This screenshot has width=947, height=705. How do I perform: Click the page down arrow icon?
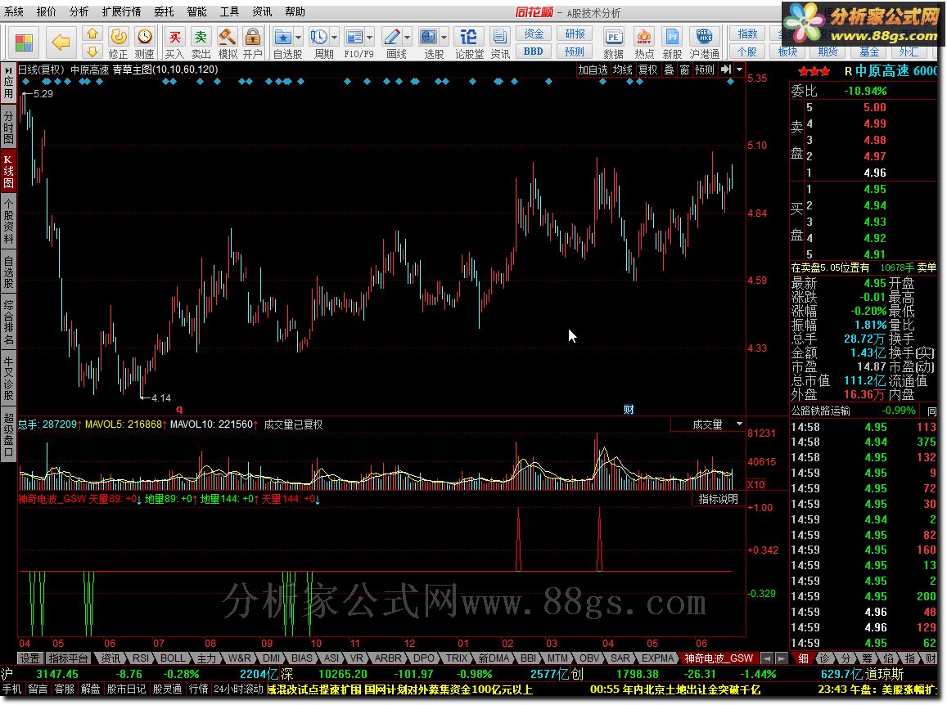point(92,52)
